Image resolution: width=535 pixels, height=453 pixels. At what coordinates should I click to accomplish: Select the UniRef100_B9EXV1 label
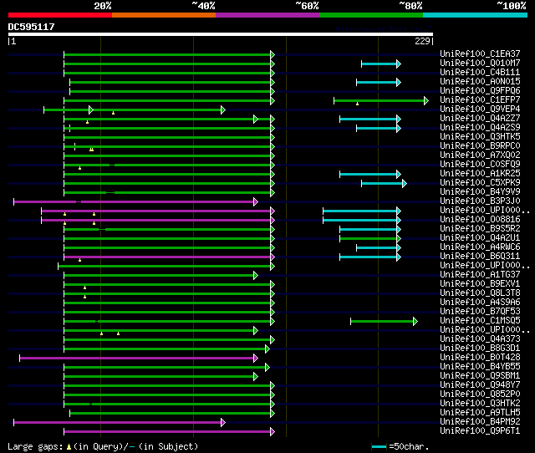pyautogui.click(x=480, y=284)
